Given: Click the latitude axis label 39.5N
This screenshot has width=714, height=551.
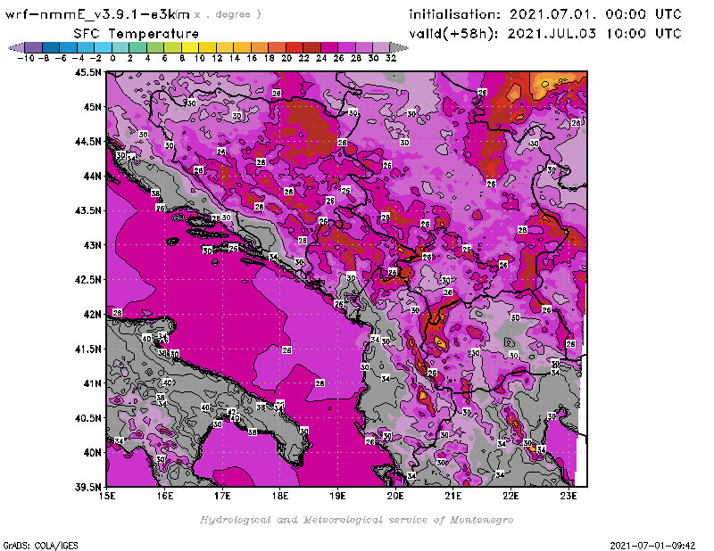Looking at the screenshot, I should (87, 488).
